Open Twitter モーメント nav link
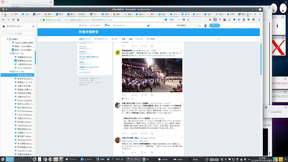This screenshot has width=288, height=162. tap(95, 26)
